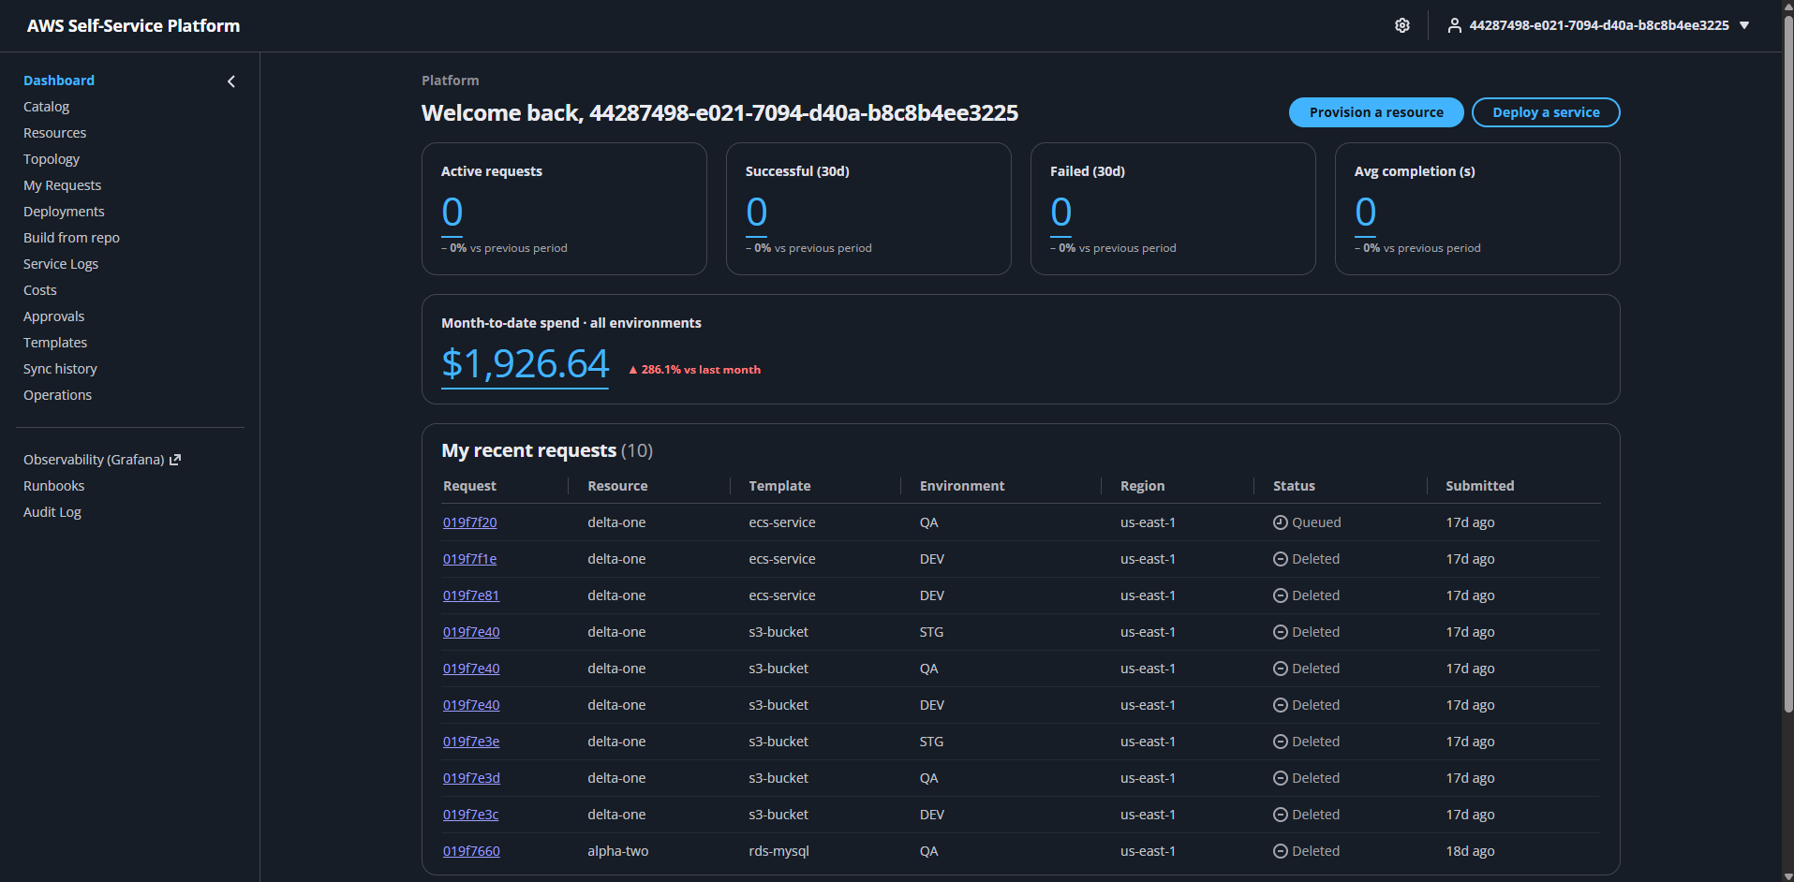This screenshot has width=1794, height=882.
Task: Open request 019f7e3e
Action: 471,742
